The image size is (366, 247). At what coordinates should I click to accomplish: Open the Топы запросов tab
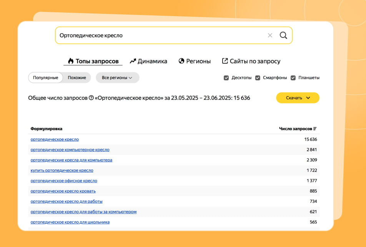[93, 61]
